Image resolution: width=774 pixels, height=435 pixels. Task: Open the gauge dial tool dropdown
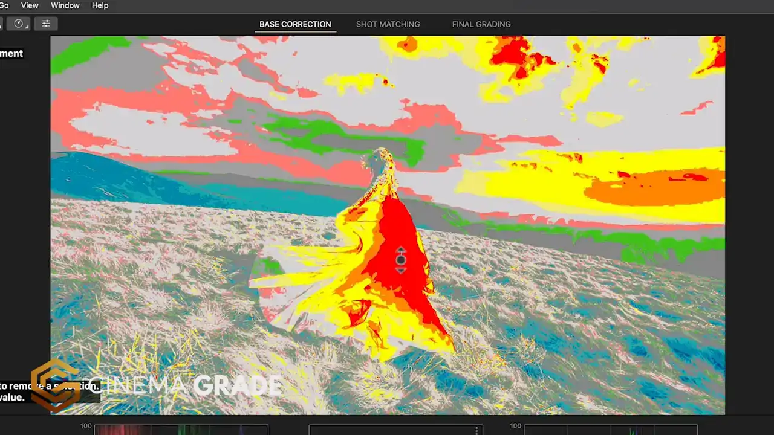[x=18, y=24]
